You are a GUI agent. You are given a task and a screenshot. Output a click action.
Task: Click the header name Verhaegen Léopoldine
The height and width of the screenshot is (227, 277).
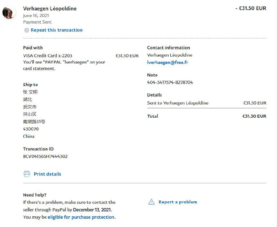(50, 9)
